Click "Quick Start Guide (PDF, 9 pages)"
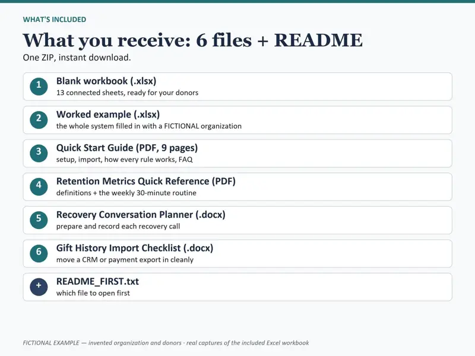The image size is (475, 356). (x=127, y=148)
